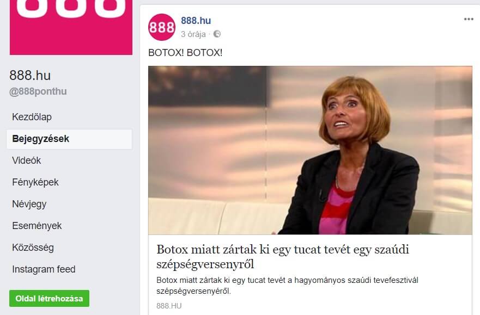
Task: Click the article description text under headline
Action: tap(287, 286)
